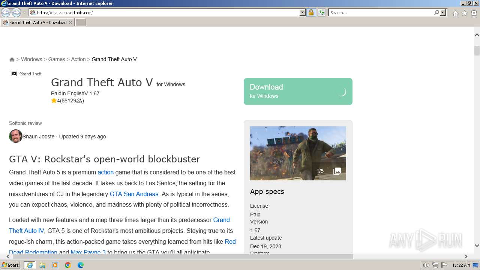Go to Softonic home via breadcrumb house icon

click(12, 59)
